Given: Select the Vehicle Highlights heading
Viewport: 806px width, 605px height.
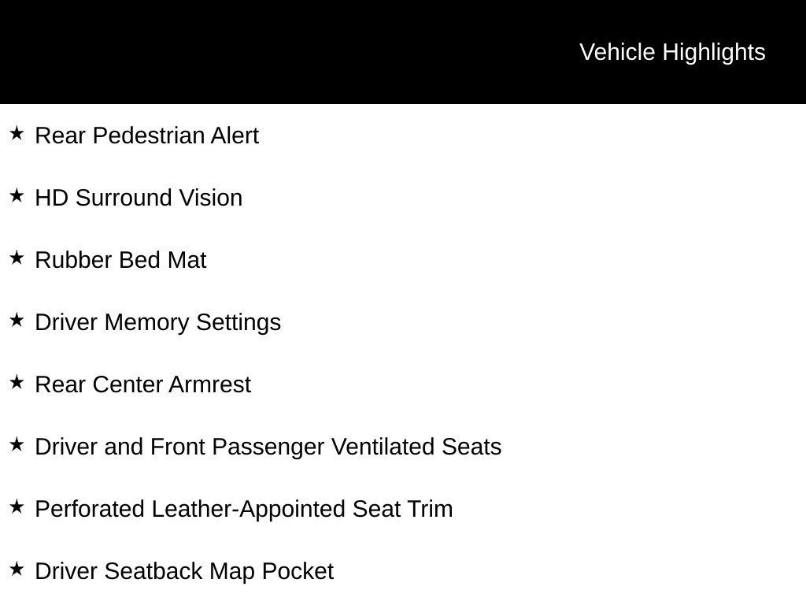Looking at the screenshot, I should coord(672,53).
